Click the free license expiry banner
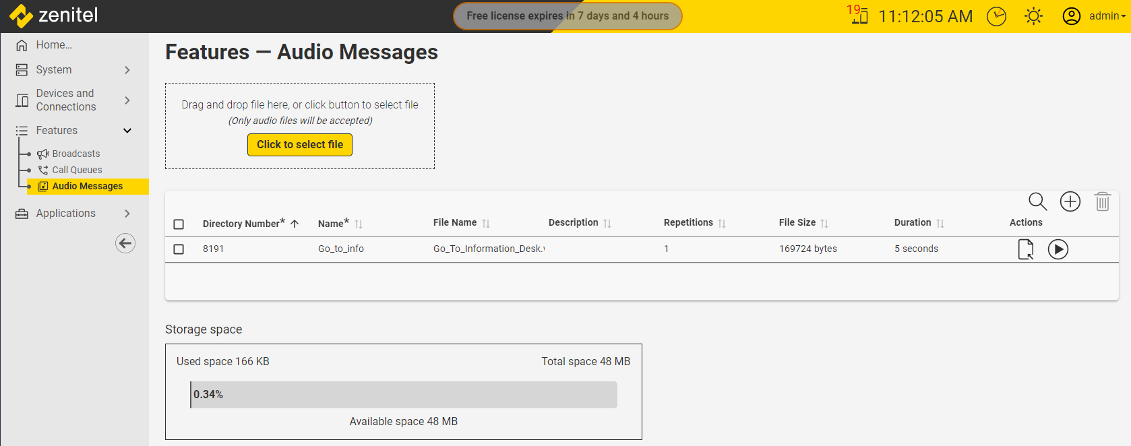The image size is (1131, 446). click(x=568, y=16)
